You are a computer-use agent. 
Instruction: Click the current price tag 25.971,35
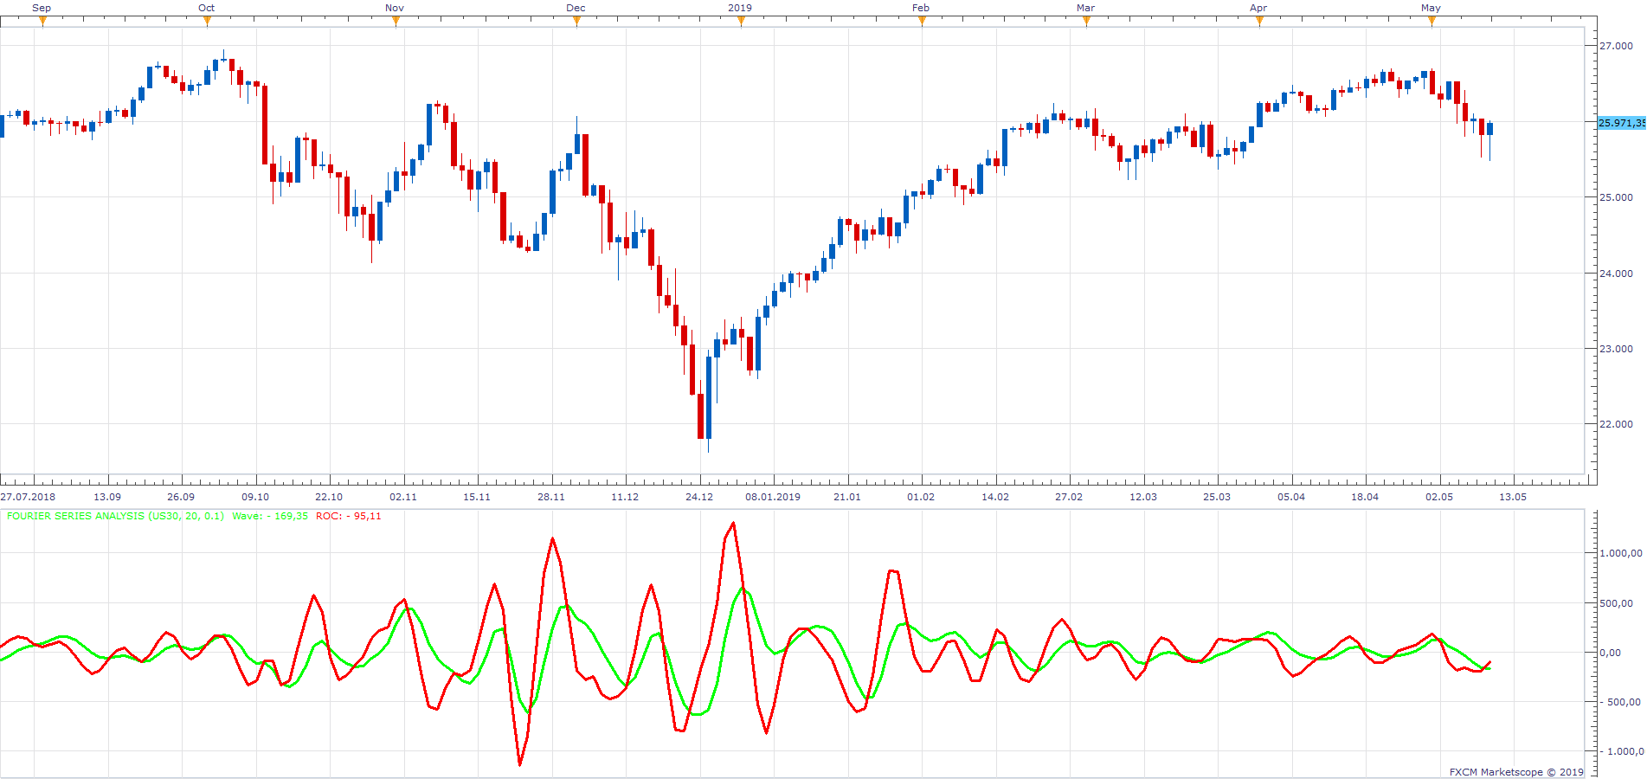coord(1622,123)
